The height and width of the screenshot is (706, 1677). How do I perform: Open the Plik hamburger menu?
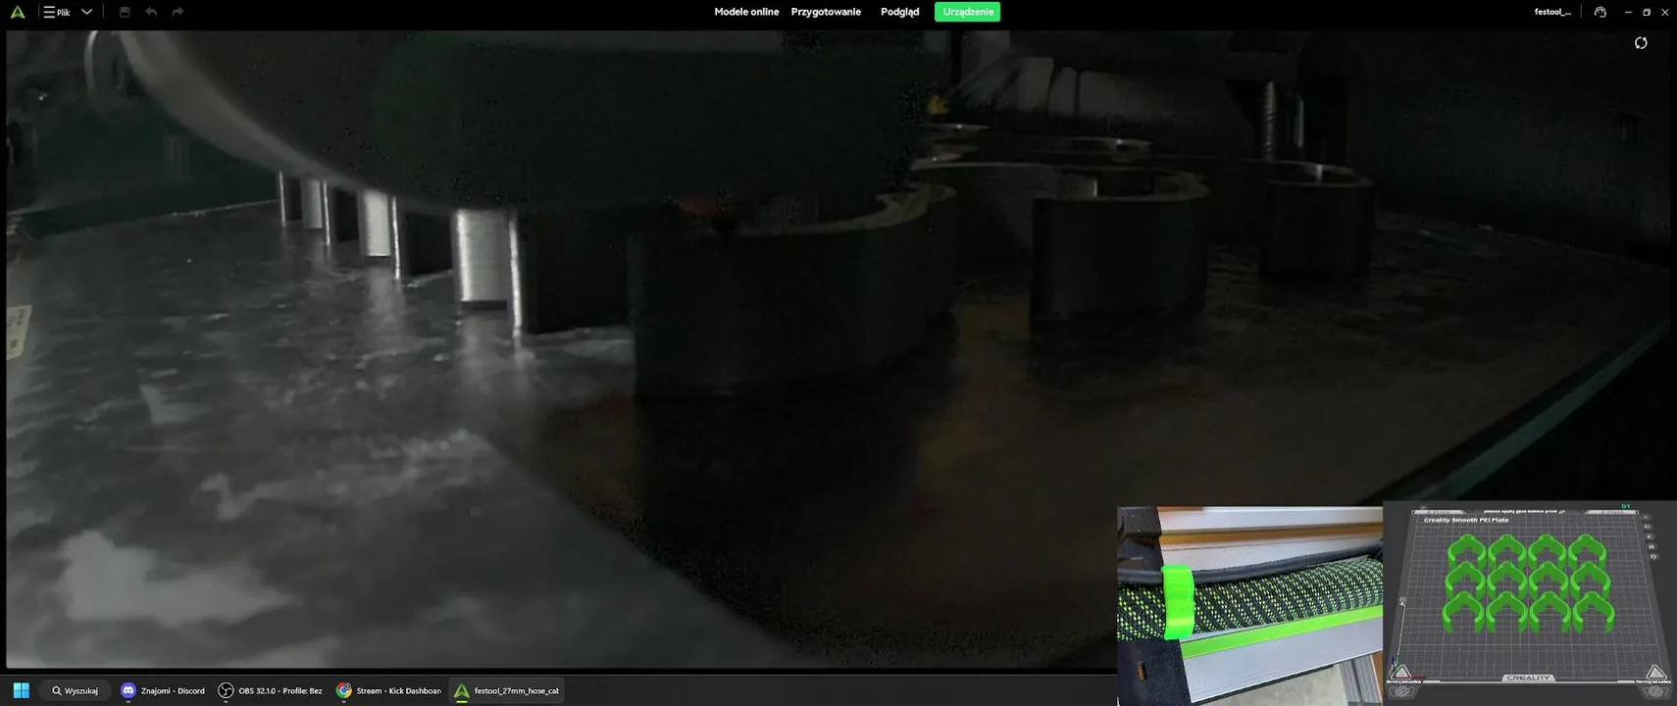[x=56, y=12]
